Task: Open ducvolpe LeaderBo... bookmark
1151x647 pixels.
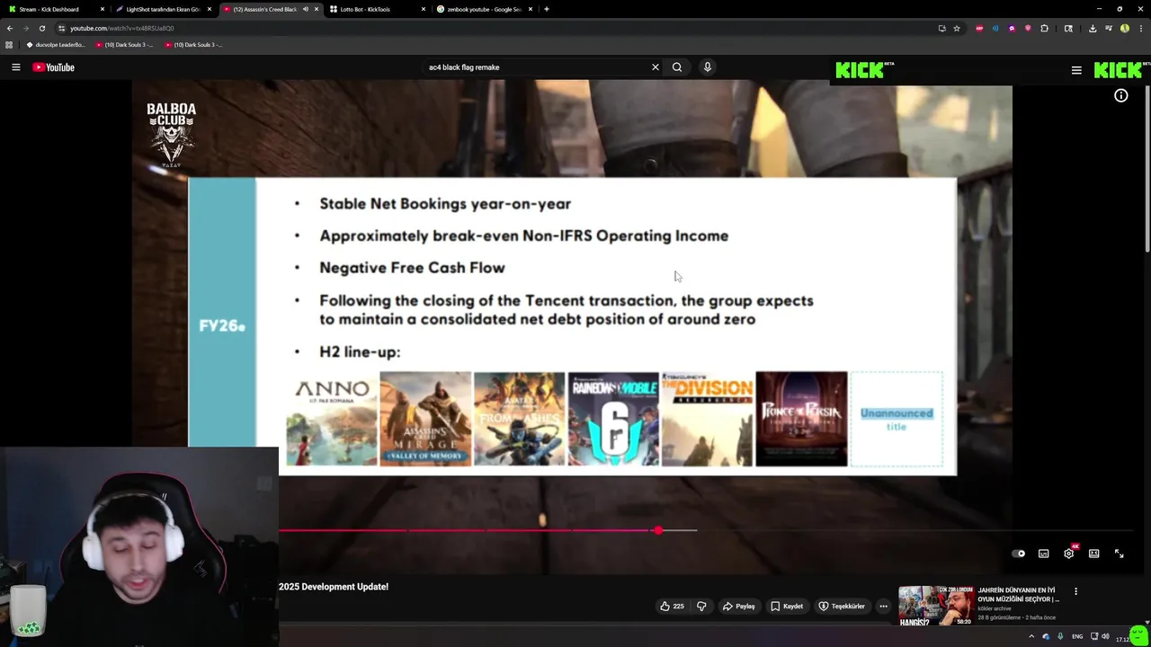Action: [x=56, y=45]
